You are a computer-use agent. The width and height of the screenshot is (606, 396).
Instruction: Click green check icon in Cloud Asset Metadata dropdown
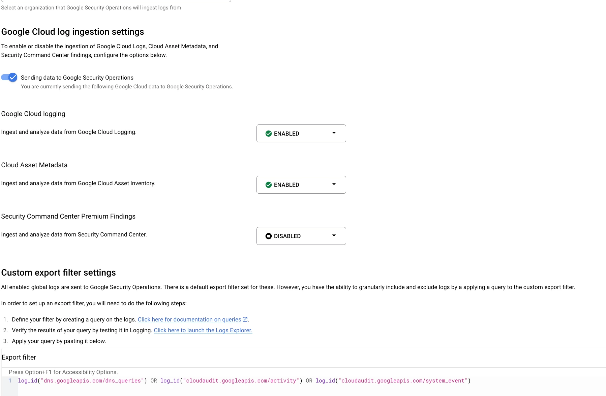point(269,185)
